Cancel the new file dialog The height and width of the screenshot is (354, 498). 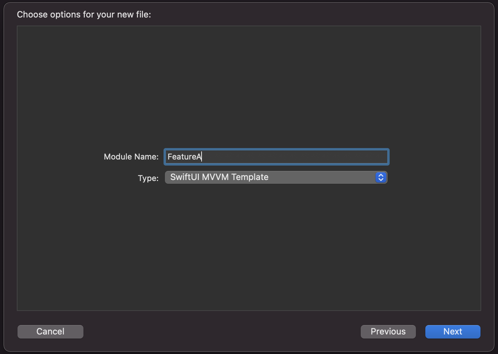(50, 331)
